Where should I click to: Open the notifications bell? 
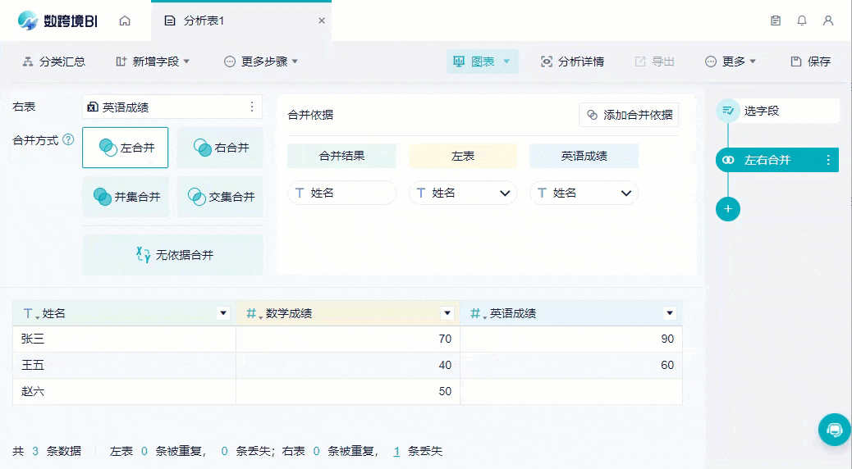click(x=801, y=20)
